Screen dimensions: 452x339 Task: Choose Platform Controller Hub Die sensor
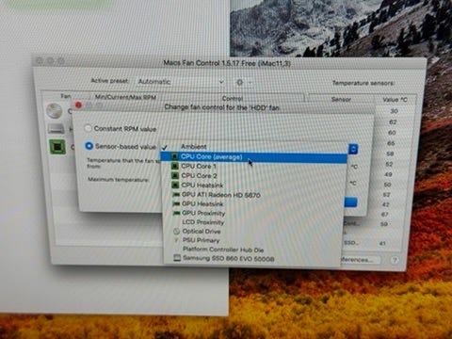tap(253, 250)
